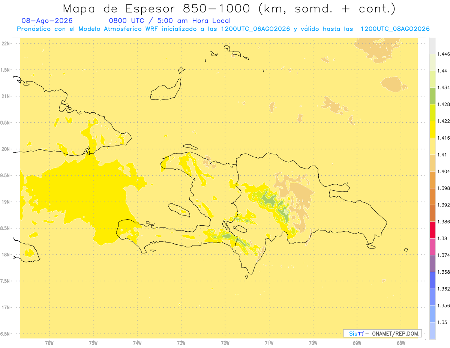This screenshot has width=450, height=348.
Task: Click the '17N' latitude label
Action: pyautogui.click(x=6, y=308)
